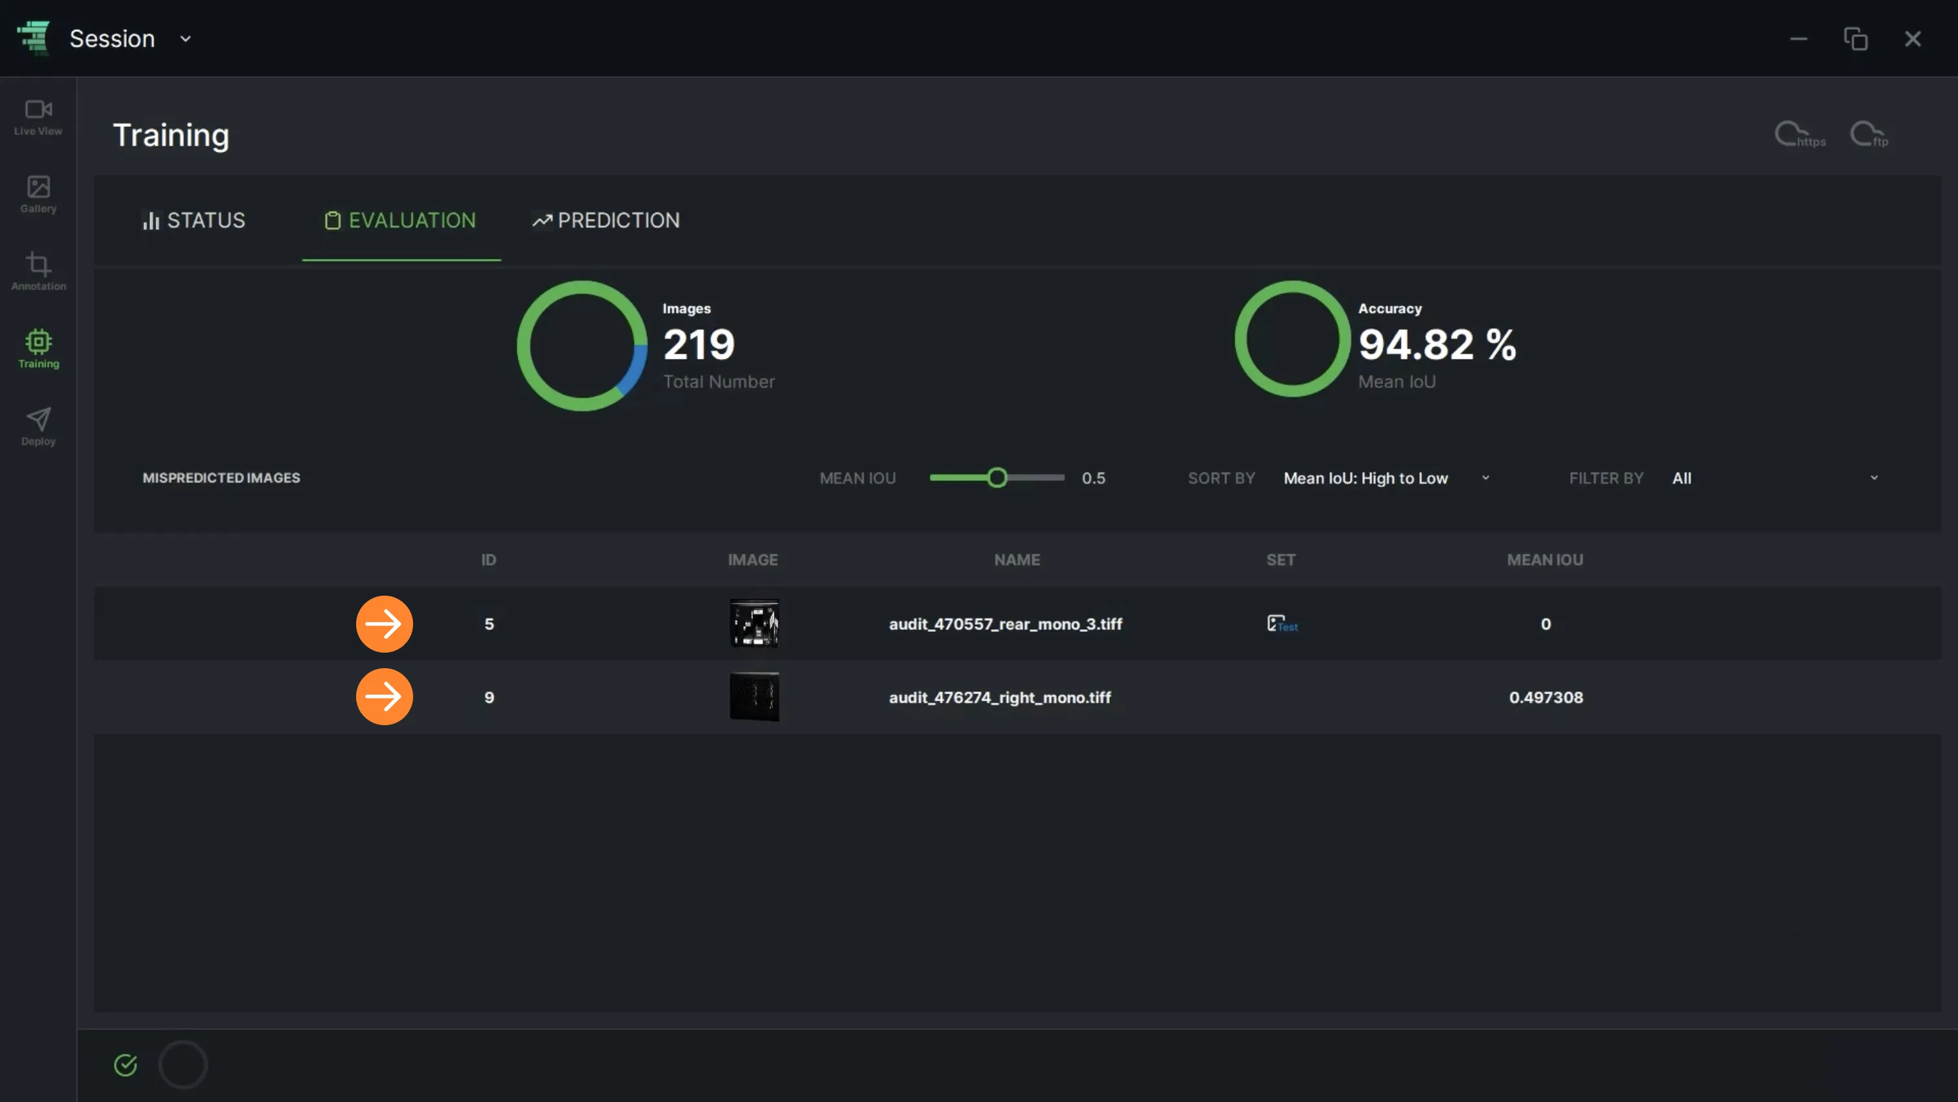Select the EVALUATION tab
The height and width of the screenshot is (1102, 1958).
pos(401,220)
